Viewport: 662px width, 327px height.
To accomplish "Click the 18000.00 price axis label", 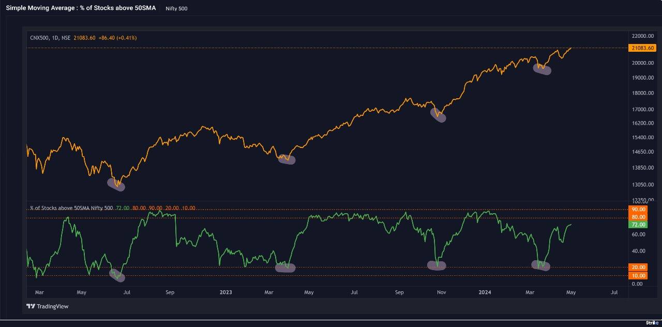I will click(643, 93).
